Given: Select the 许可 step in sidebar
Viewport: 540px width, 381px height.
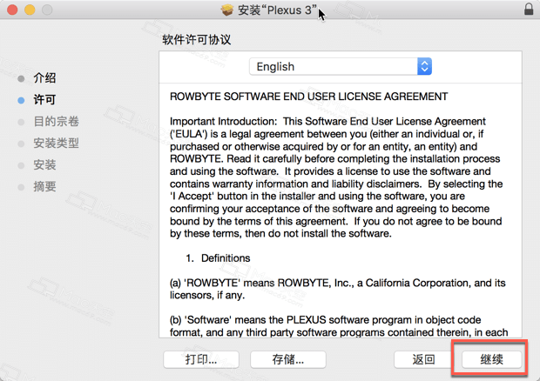Looking at the screenshot, I should click(x=44, y=100).
